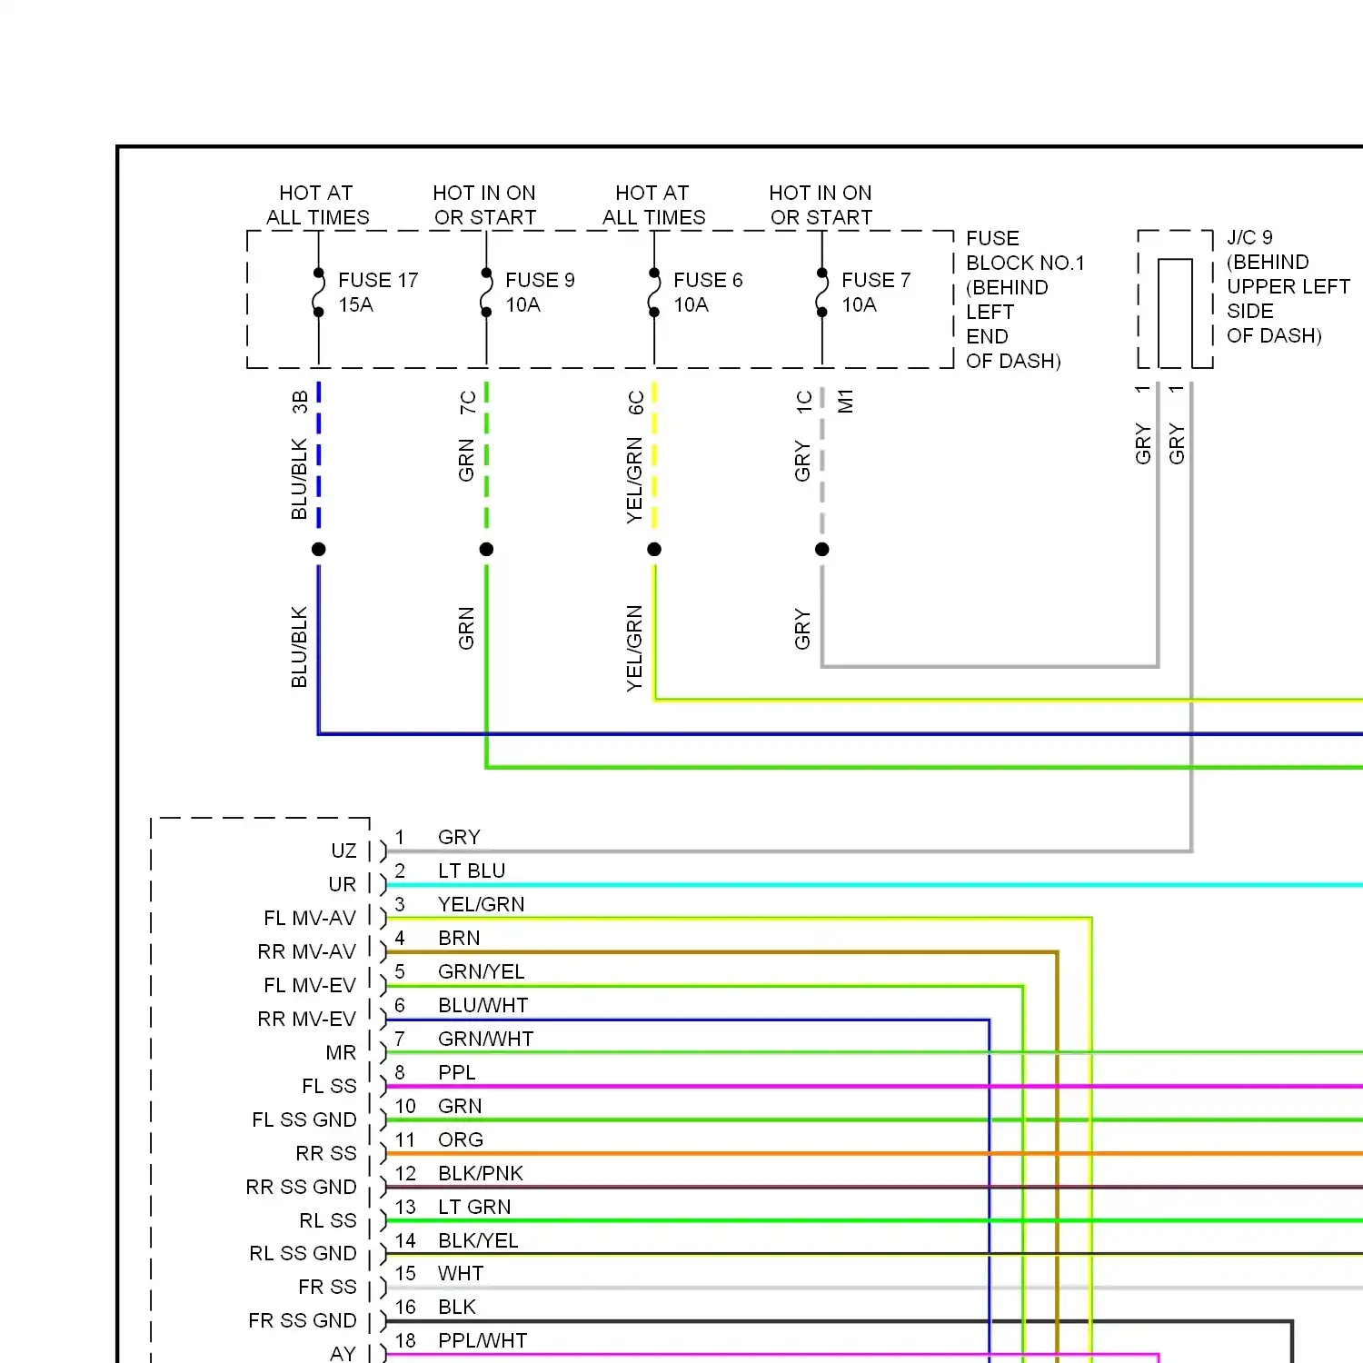Click the J/C 9 connector rectangle symbol
The height and width of the screenshot is (1363, 1363).
pyautogui.click(x=1175, y=312)
